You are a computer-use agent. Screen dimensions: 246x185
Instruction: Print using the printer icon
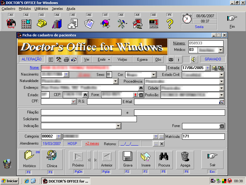66,60
